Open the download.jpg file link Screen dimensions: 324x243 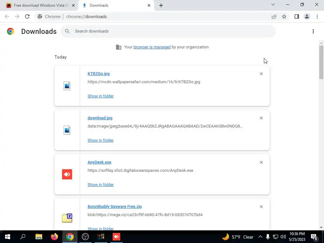point(100,118)
